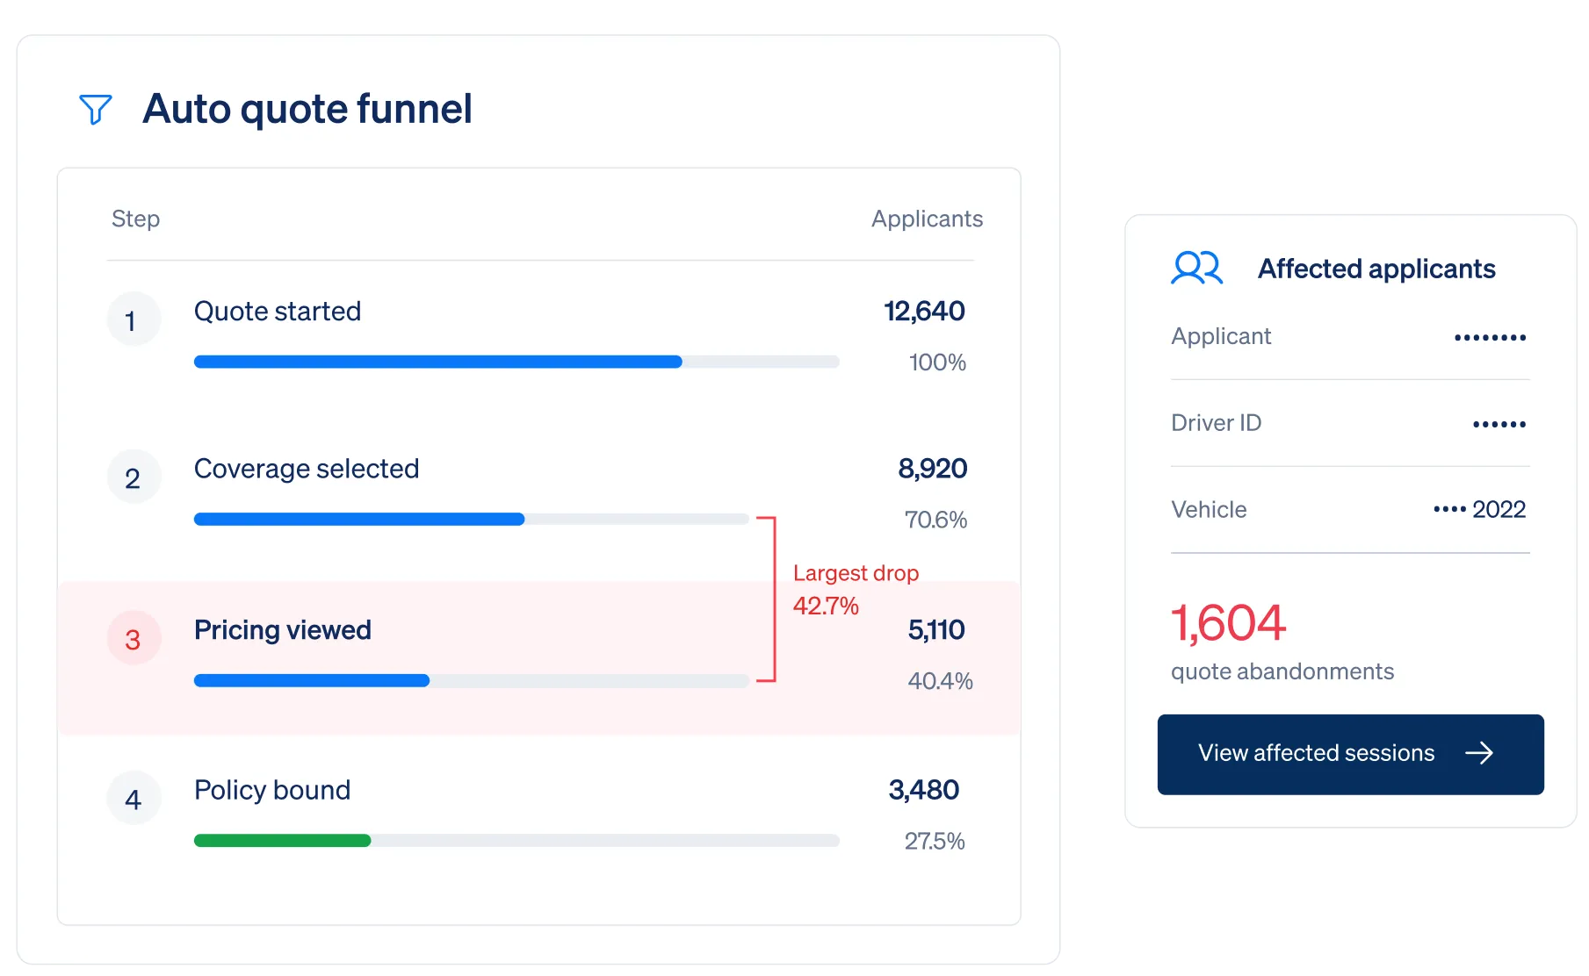Click the View affected sessions button
The image size is (1589, 976).
pos(1350,754)
